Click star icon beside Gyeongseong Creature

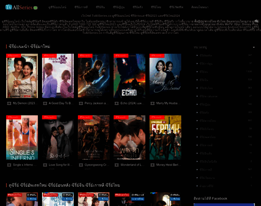coord(81,165)
